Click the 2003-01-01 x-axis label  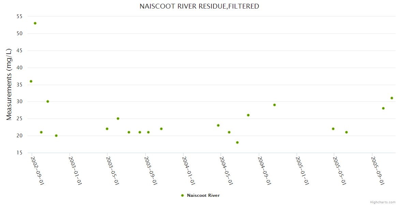tap(75, 170)
